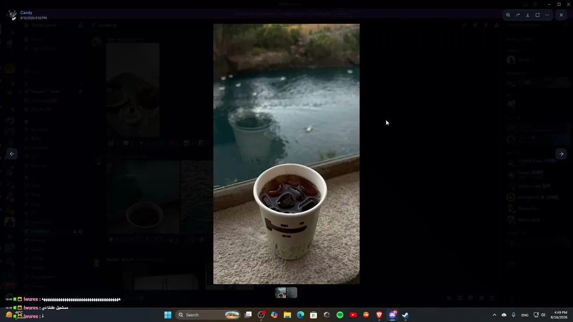Image resolution: width=573 pixels, height=322 pixels.
Task: Zoom in on the image with the magnifier
Action: (508, 15)
